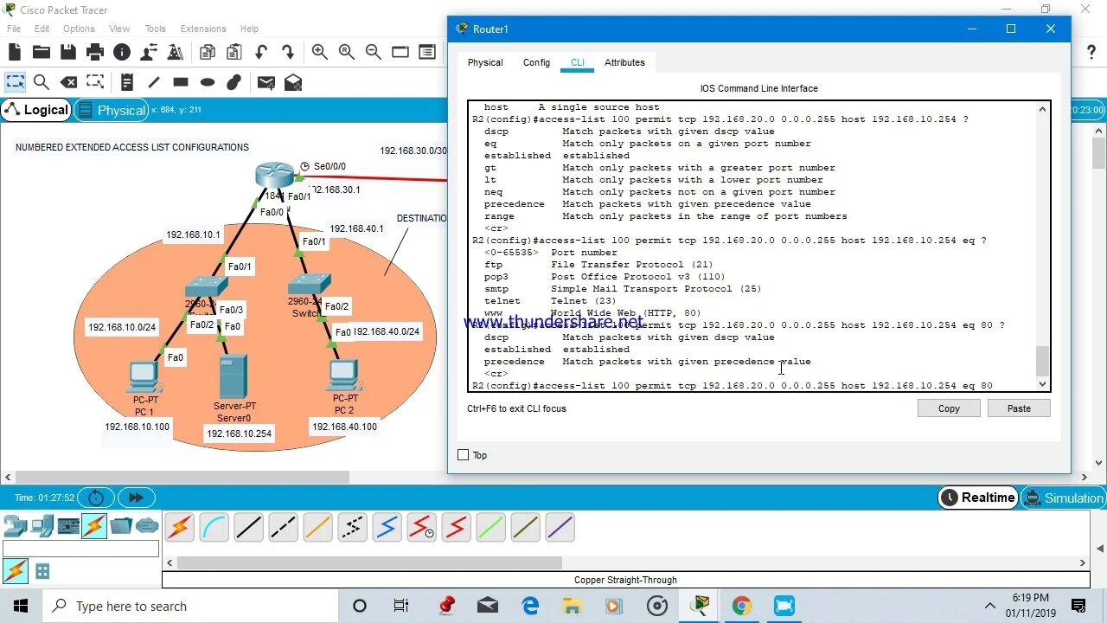Open Network Information icon
The height and width of the screenshot is (623, 1107).
(x=122, y=52)
